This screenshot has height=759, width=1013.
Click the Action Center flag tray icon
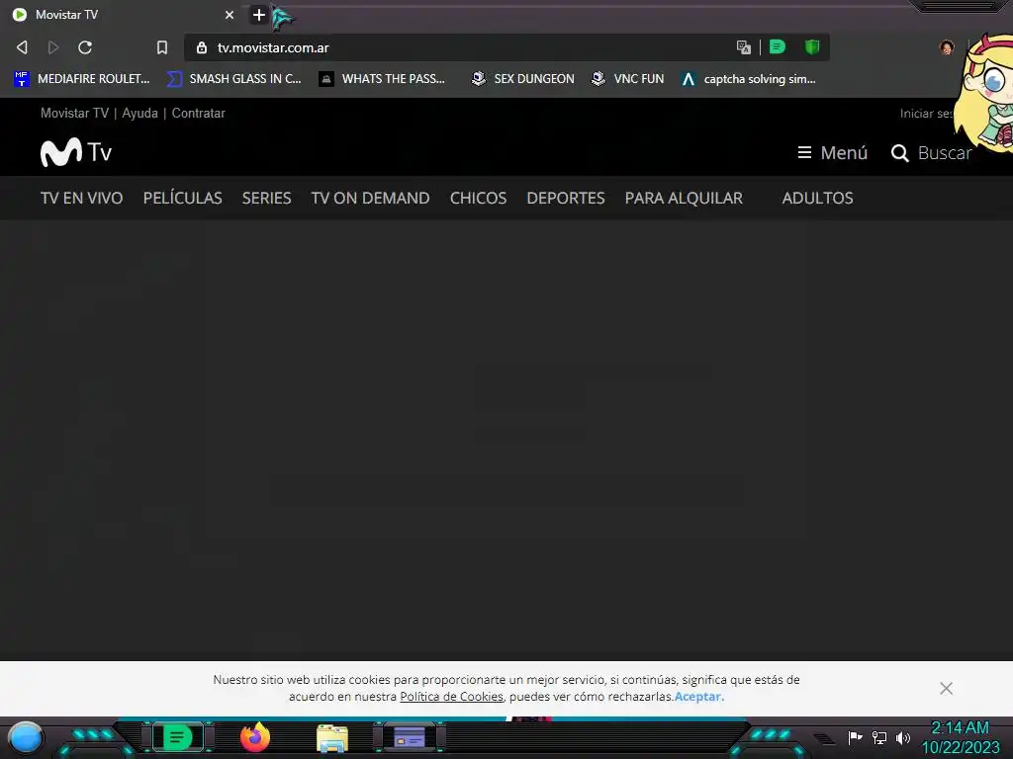pos(855,737)
